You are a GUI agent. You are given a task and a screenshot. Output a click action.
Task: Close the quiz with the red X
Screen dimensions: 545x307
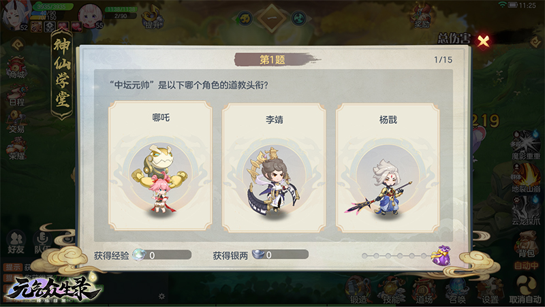click(483, 41)
